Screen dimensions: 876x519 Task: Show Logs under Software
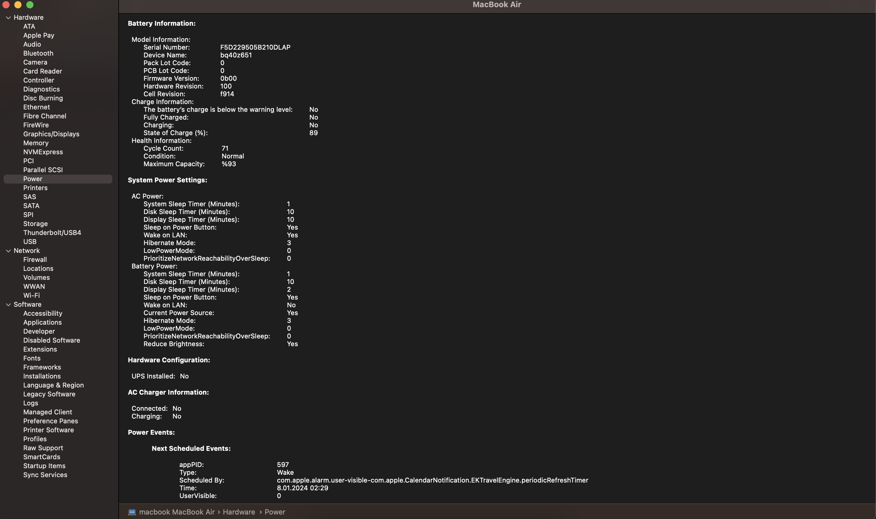31,403
